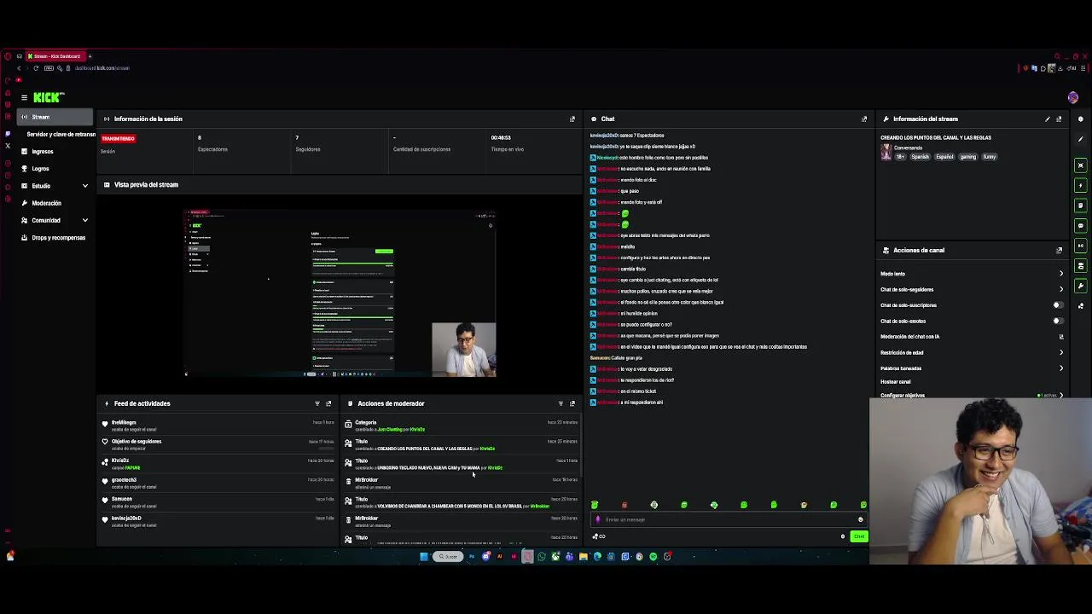Select Stream in the sidebar

(x=55, y=117)
